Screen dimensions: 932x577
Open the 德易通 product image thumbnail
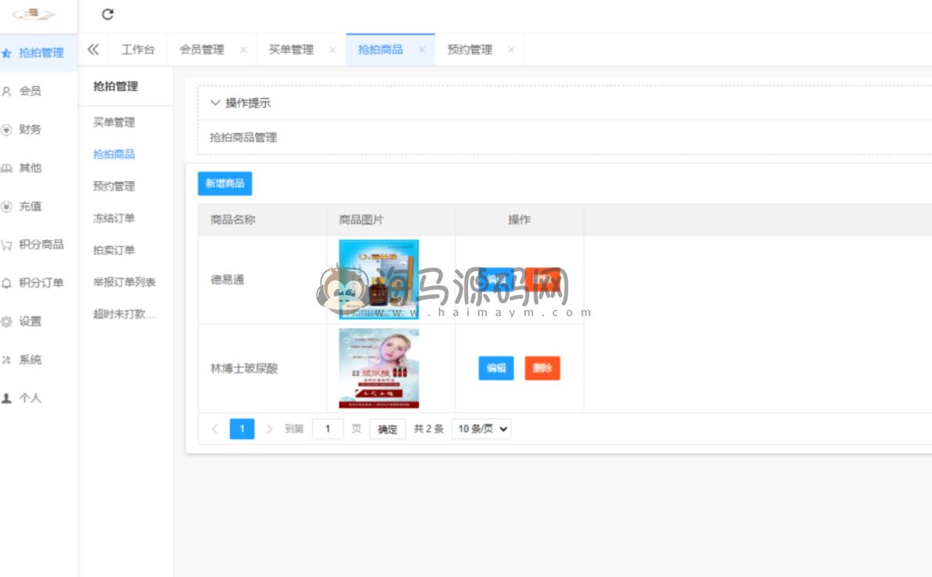click(379, 280)
